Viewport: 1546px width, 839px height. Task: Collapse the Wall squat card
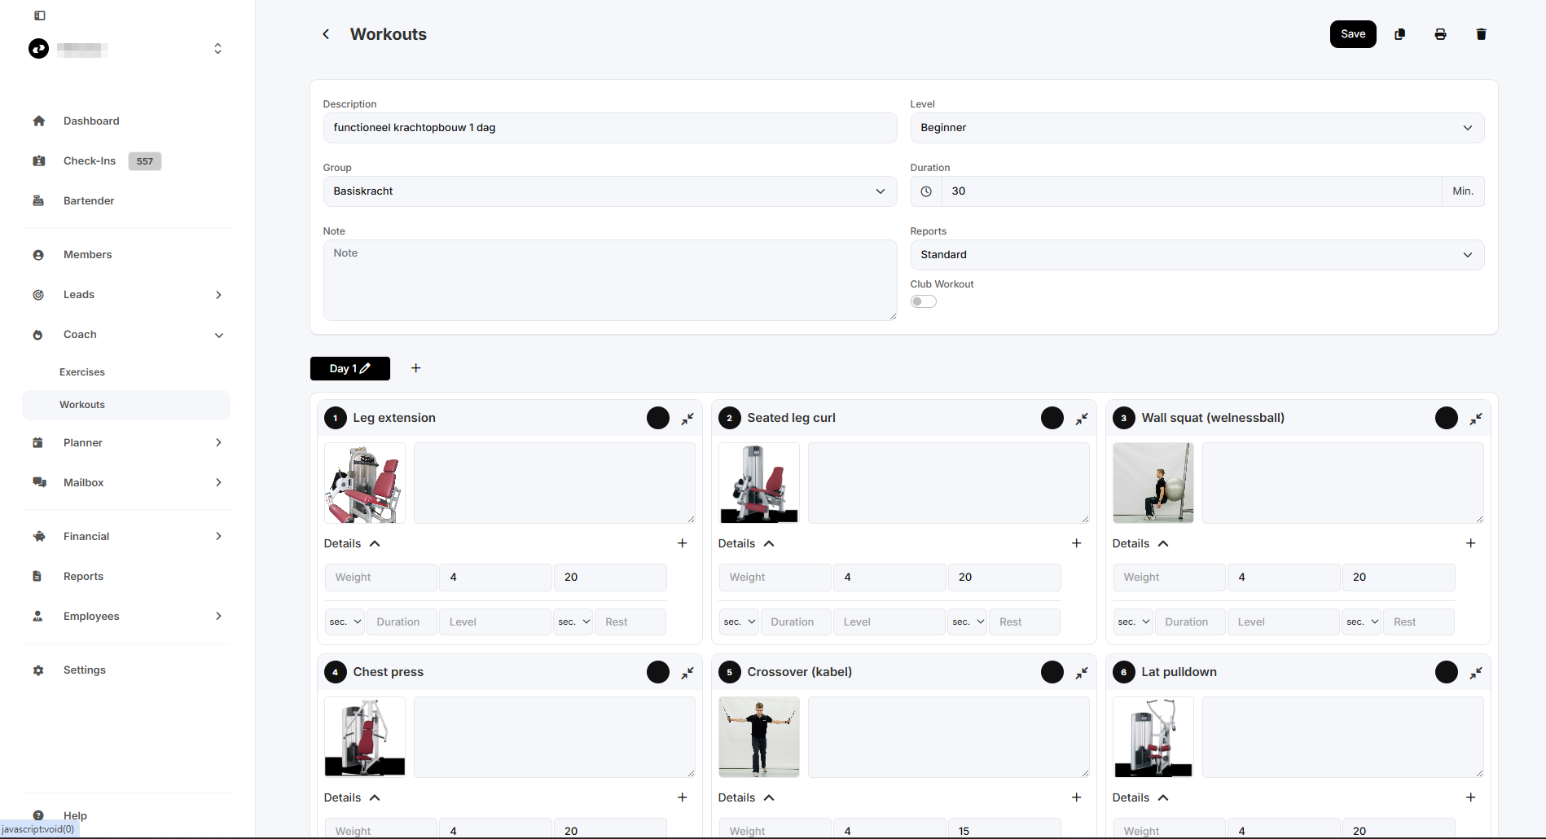(x=1476, y=419)
